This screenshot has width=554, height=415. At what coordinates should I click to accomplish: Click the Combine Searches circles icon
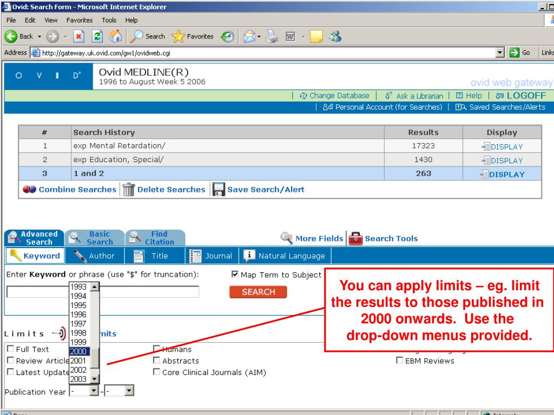pos(29,190)
